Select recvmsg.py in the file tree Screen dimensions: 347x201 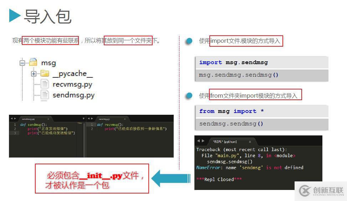tap(72, 84)
